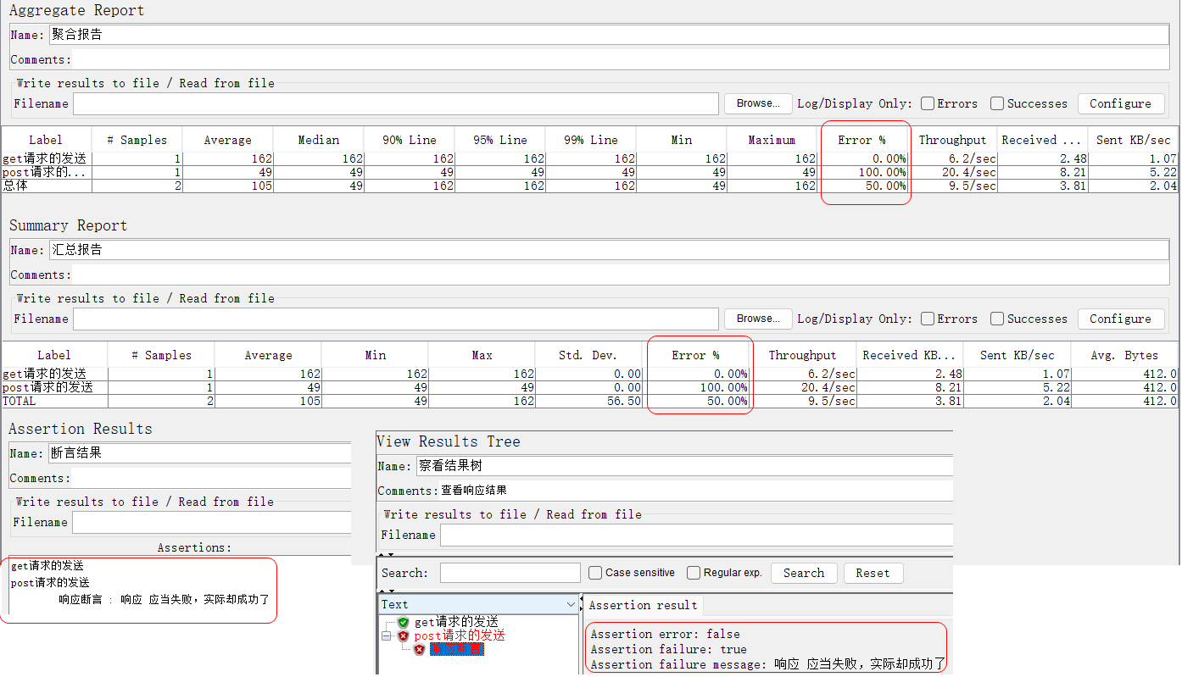Click Browse button in Aggregate Report
Screen dimensions: 1182x677
tap(758, 103)
